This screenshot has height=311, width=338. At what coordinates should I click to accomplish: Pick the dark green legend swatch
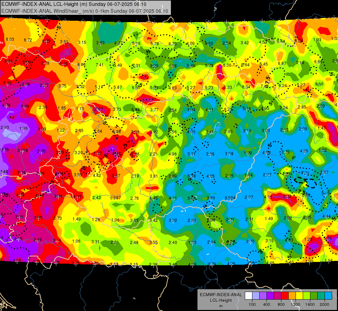pos(314,295)
